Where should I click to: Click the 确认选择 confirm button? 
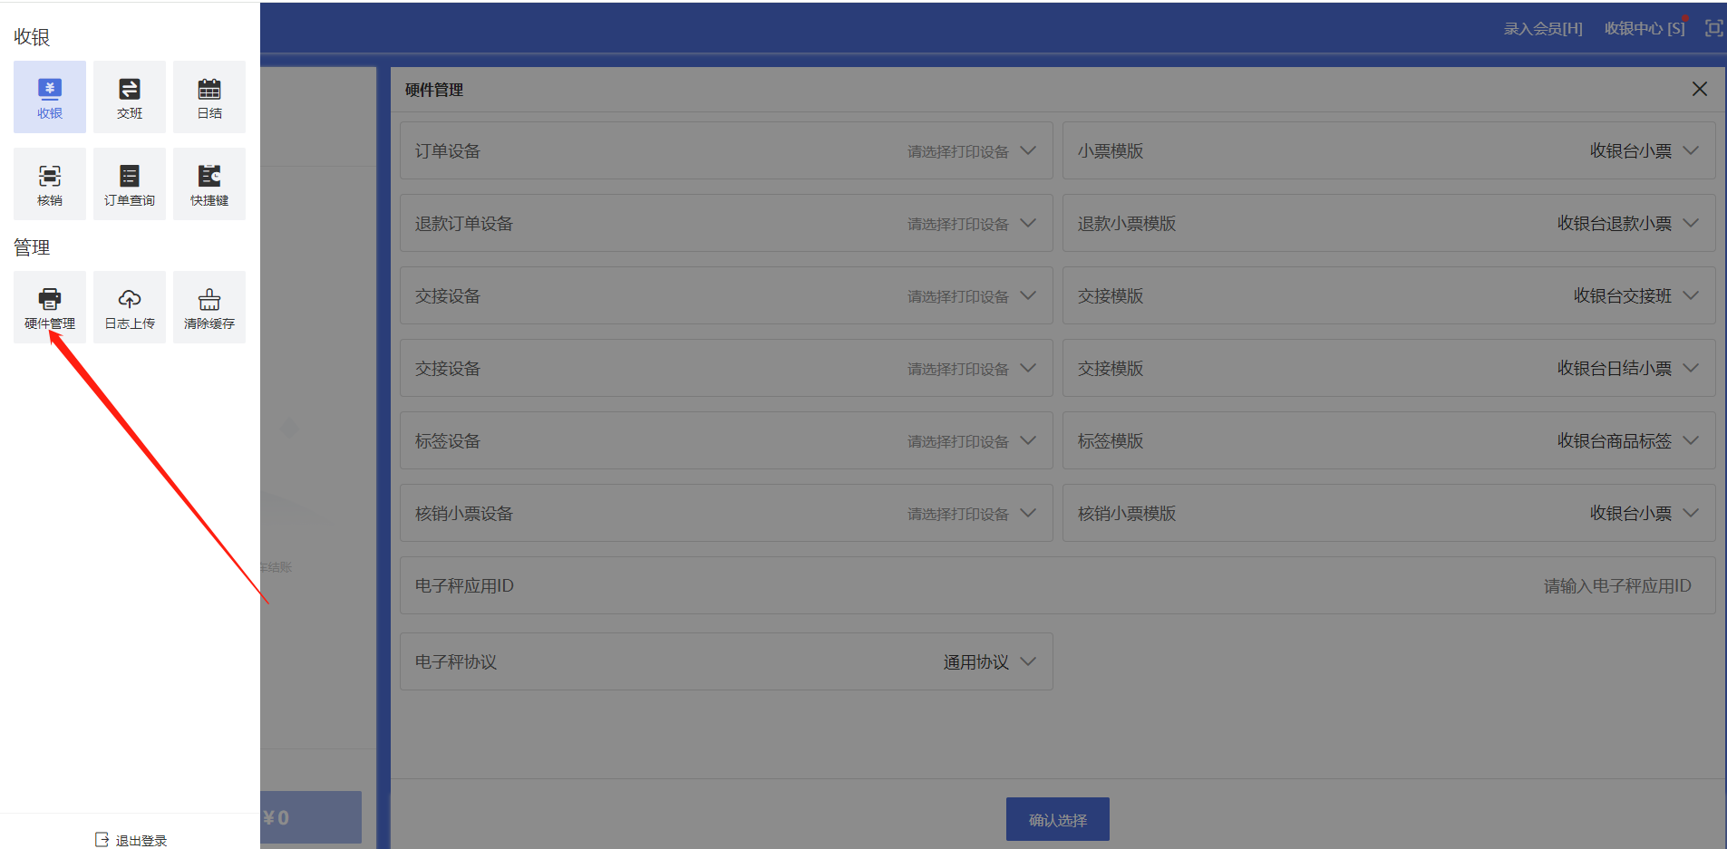pyautogui.click(x=1057, y=819)
